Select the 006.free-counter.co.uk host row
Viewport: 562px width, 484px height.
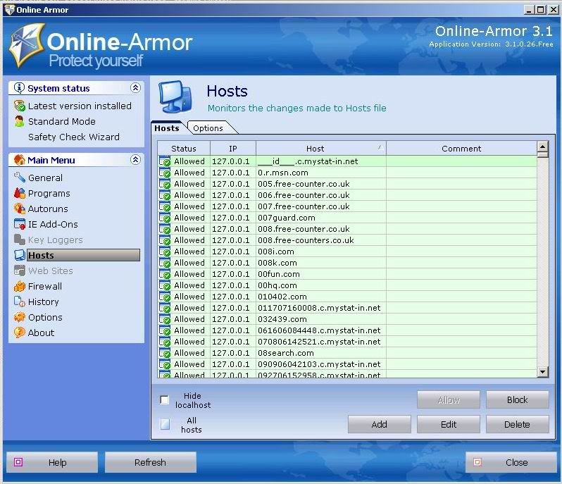click(347, 195)
